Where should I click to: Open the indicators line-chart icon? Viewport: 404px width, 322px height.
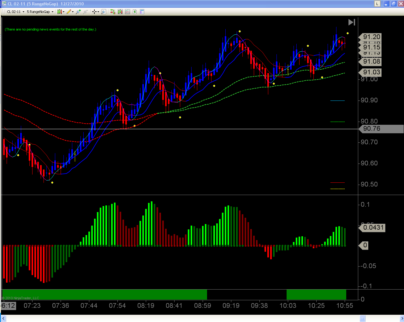tap(128, 12)
